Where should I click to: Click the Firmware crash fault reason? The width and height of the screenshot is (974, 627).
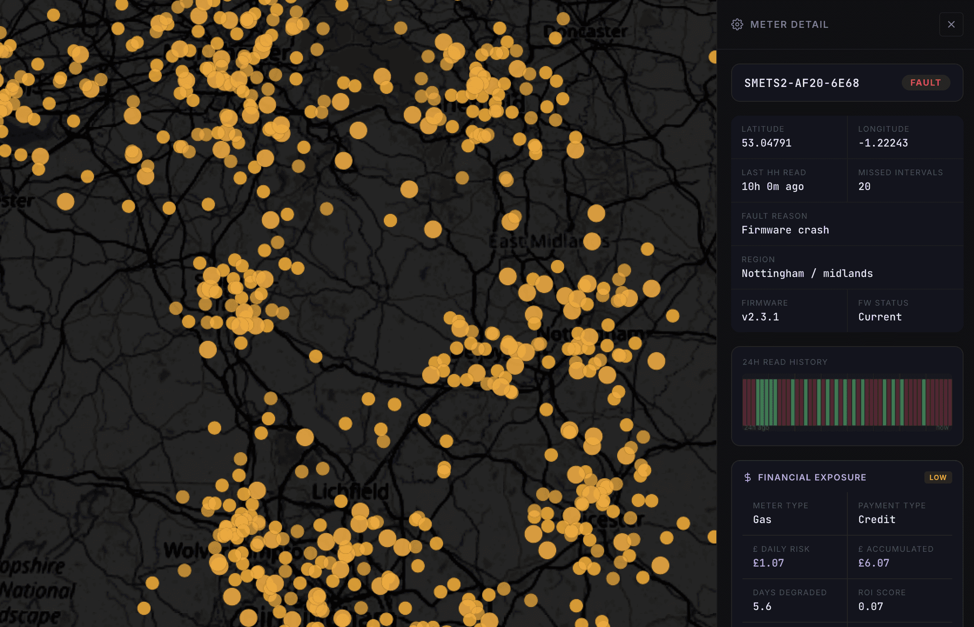point(785,230)
